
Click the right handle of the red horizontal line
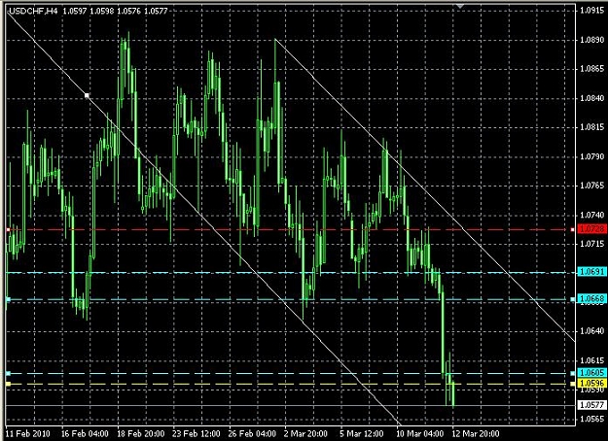tap(573, 230)
